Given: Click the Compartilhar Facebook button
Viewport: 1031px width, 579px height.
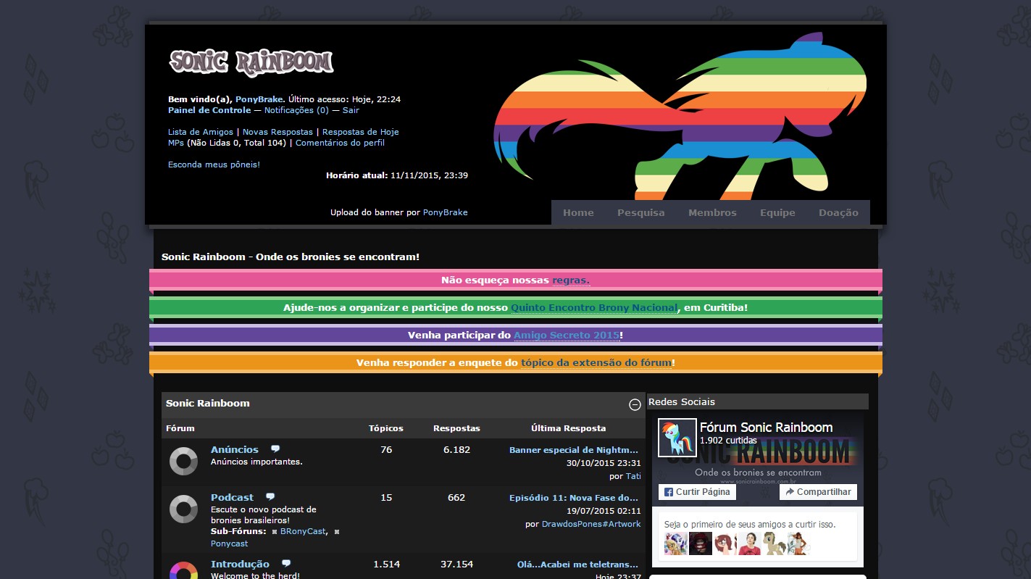Looking at the screenshot, I should (818, 492).
